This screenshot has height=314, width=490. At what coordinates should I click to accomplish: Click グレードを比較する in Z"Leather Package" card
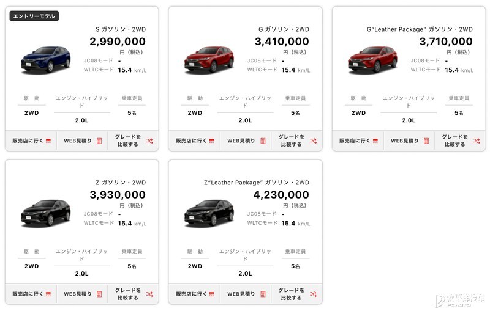click(x=290, y=294)
